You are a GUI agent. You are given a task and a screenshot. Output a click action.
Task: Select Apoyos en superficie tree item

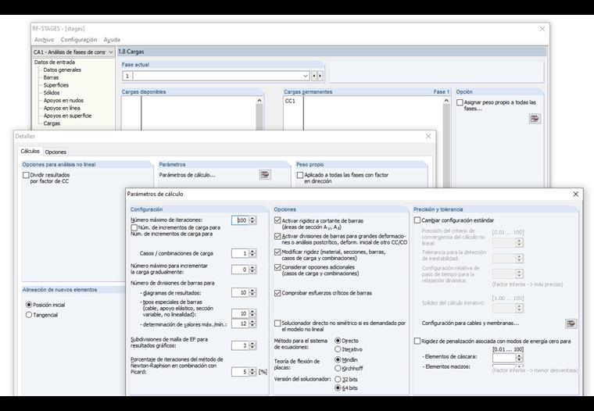67,116
